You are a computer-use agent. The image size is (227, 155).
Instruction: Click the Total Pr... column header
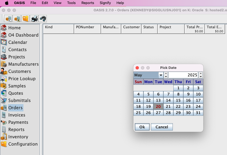click(195, 29)
